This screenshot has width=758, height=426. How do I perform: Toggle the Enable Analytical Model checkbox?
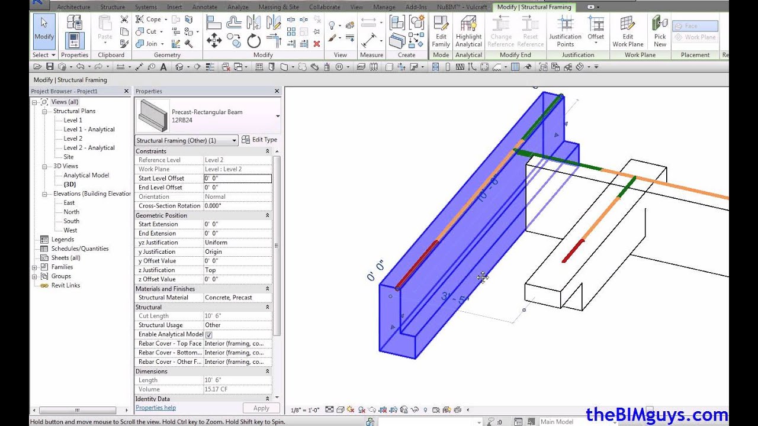point(208,335)
